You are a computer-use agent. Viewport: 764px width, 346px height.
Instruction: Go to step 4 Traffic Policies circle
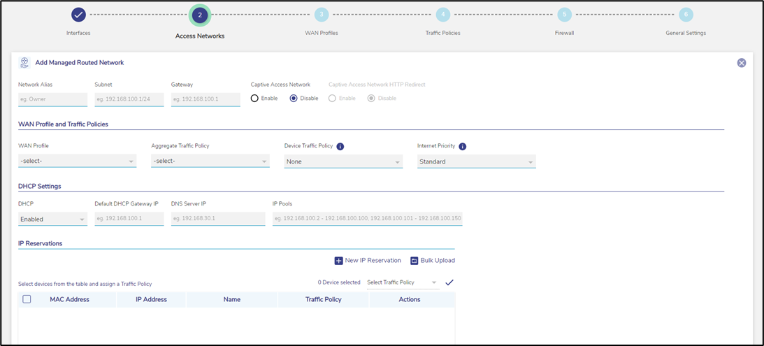443,15
